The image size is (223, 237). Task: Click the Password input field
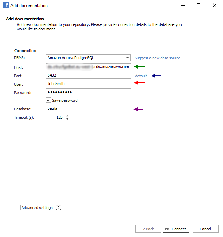pos(88,92)
